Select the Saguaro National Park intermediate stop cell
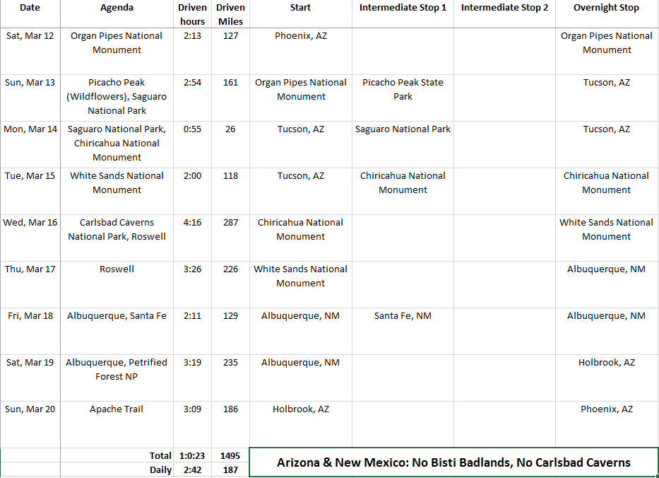The image size is (659, 478). 403,129
